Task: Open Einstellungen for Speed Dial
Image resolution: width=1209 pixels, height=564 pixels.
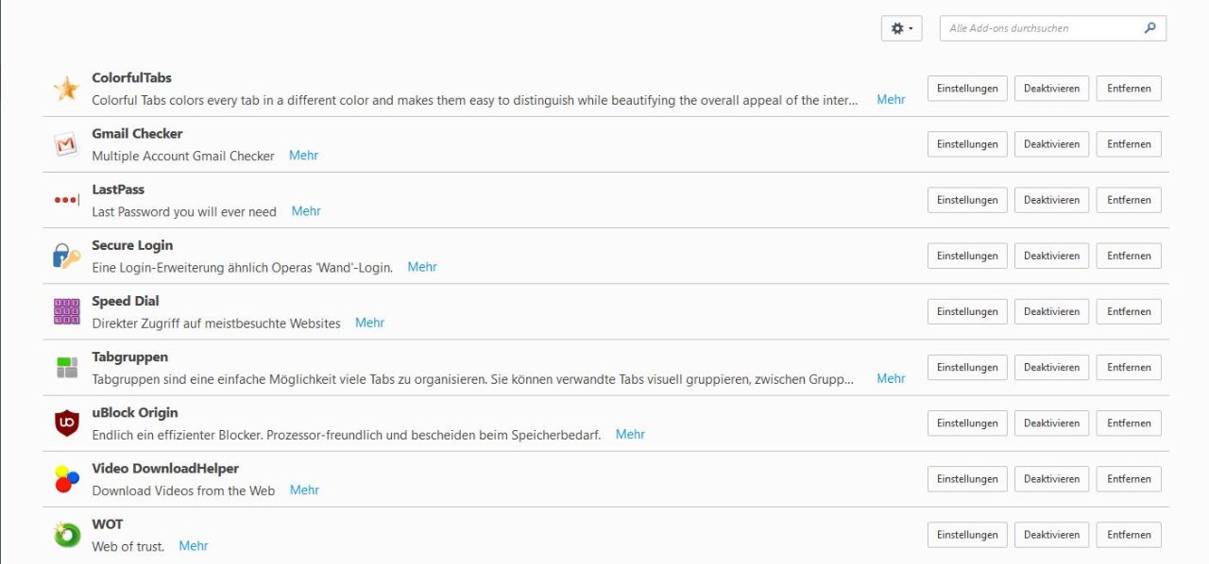Action: pyautogui.click(x=967, y=311)
